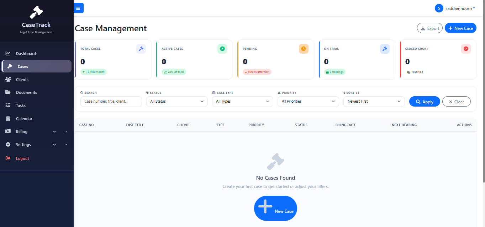Click the red Logout arrow icon
The image size is (485, 227).
point(8,158)
